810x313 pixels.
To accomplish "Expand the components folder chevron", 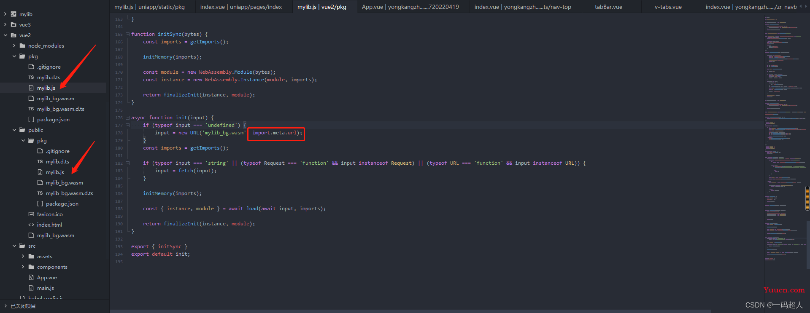I will pyautogui.click(x=23, y=267).
